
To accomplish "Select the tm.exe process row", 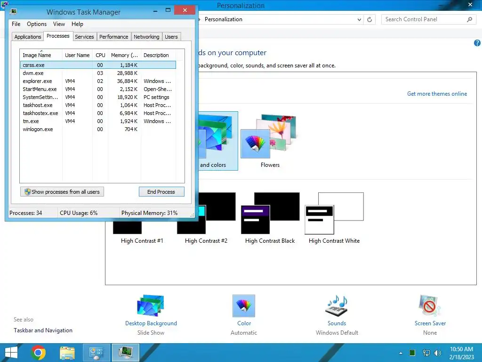I will [x=98, y=121].
